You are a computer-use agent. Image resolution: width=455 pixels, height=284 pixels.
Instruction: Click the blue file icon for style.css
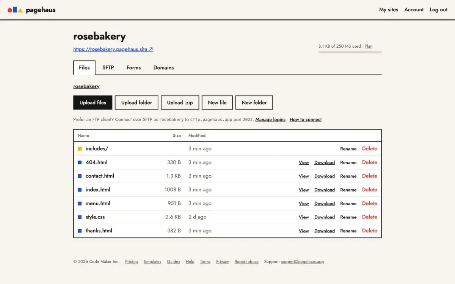point(80,217)
